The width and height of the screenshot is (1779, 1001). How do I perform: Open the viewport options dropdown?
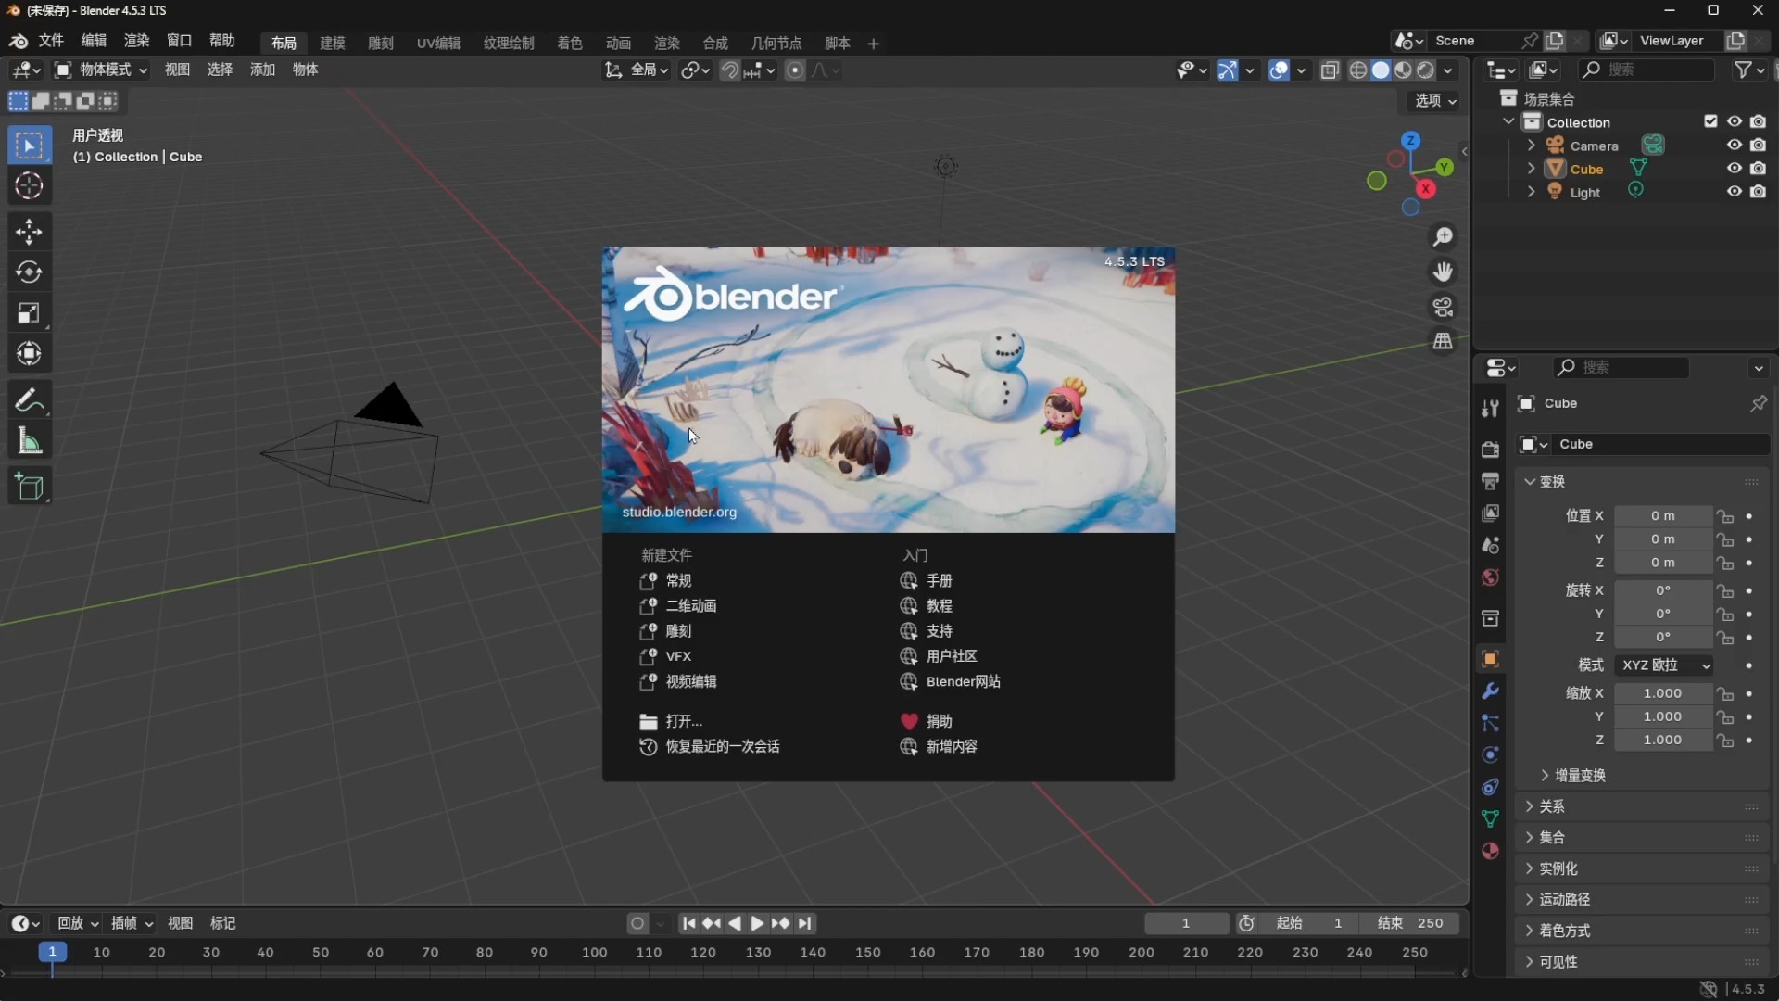(1435, 101)
